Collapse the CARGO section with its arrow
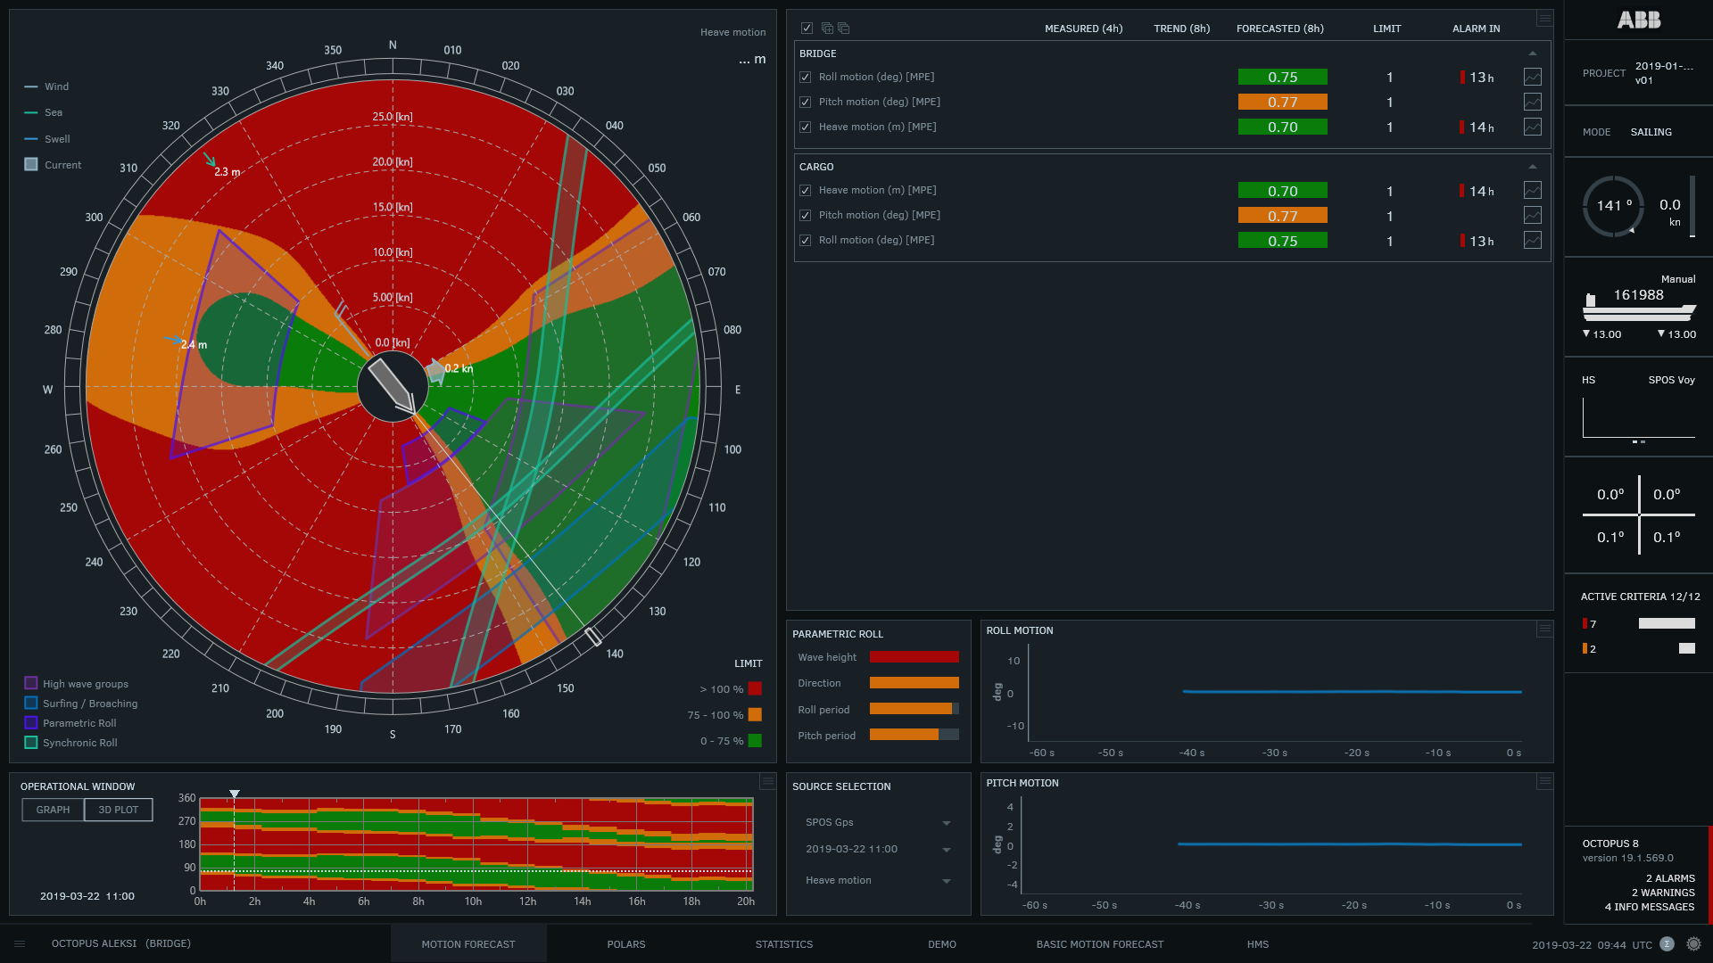 (x=1533, y=166)
